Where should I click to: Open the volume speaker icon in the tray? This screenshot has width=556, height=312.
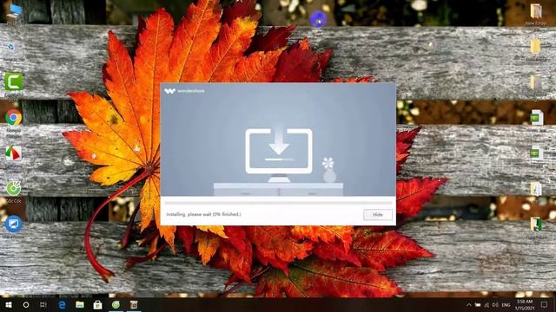(495, 305)
